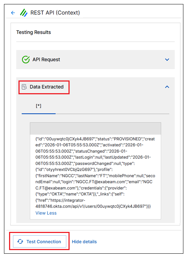Click the Data Extracted magnifier icon
The width and height of the screenshot is (187, 257).
coord(24,87)
